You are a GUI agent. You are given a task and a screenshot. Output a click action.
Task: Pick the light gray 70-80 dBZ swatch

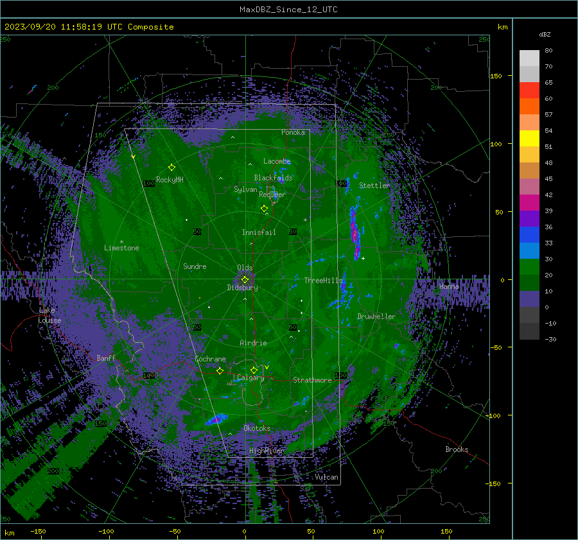tap(529, 58)
